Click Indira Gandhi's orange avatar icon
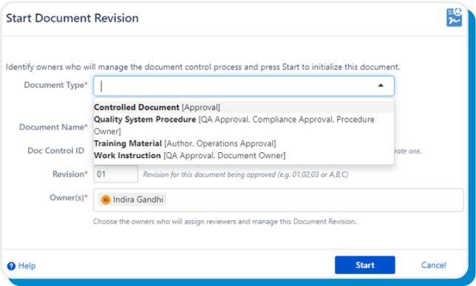This screenshot has width=476, height=286. [x=106, y=200]
